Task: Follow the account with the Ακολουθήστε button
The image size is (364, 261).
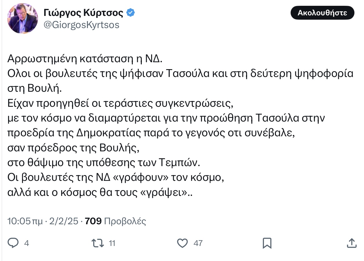Action: 323,13
